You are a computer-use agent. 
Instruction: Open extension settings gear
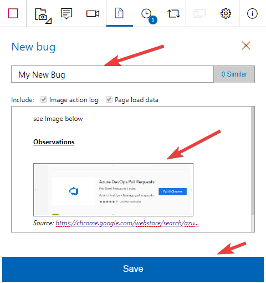pyautogui.click(x=226, y=13)
